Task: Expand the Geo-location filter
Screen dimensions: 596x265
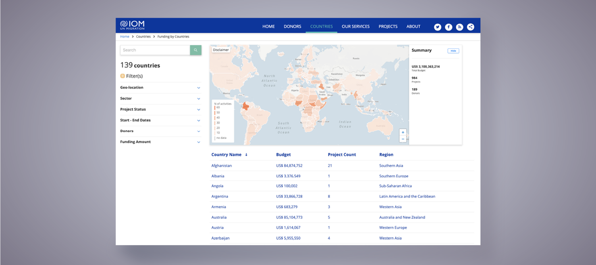Action: pos(160,88)
